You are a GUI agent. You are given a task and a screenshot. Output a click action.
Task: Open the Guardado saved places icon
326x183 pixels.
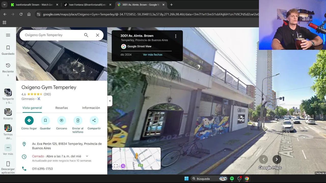point(8,48)
